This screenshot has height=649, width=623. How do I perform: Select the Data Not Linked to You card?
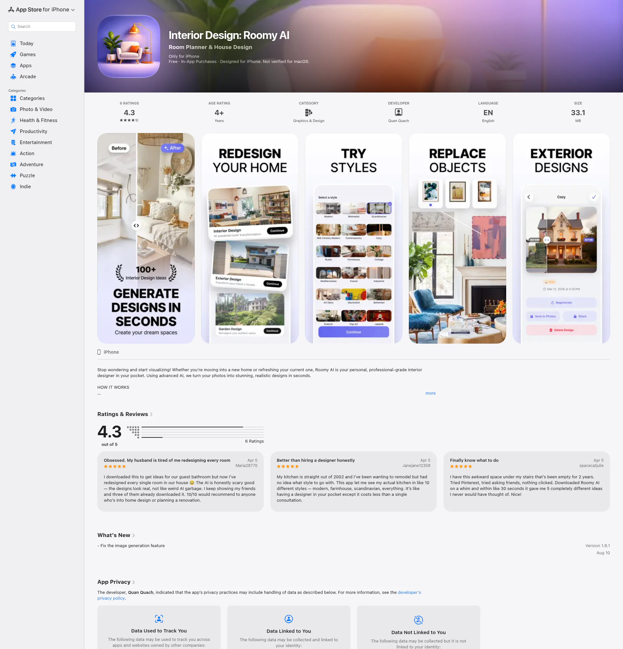(419, 628)
